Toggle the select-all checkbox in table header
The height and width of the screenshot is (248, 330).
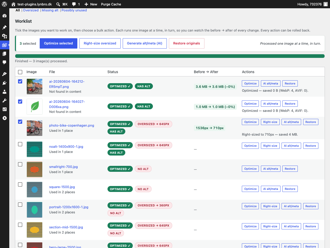coord(20,72)
